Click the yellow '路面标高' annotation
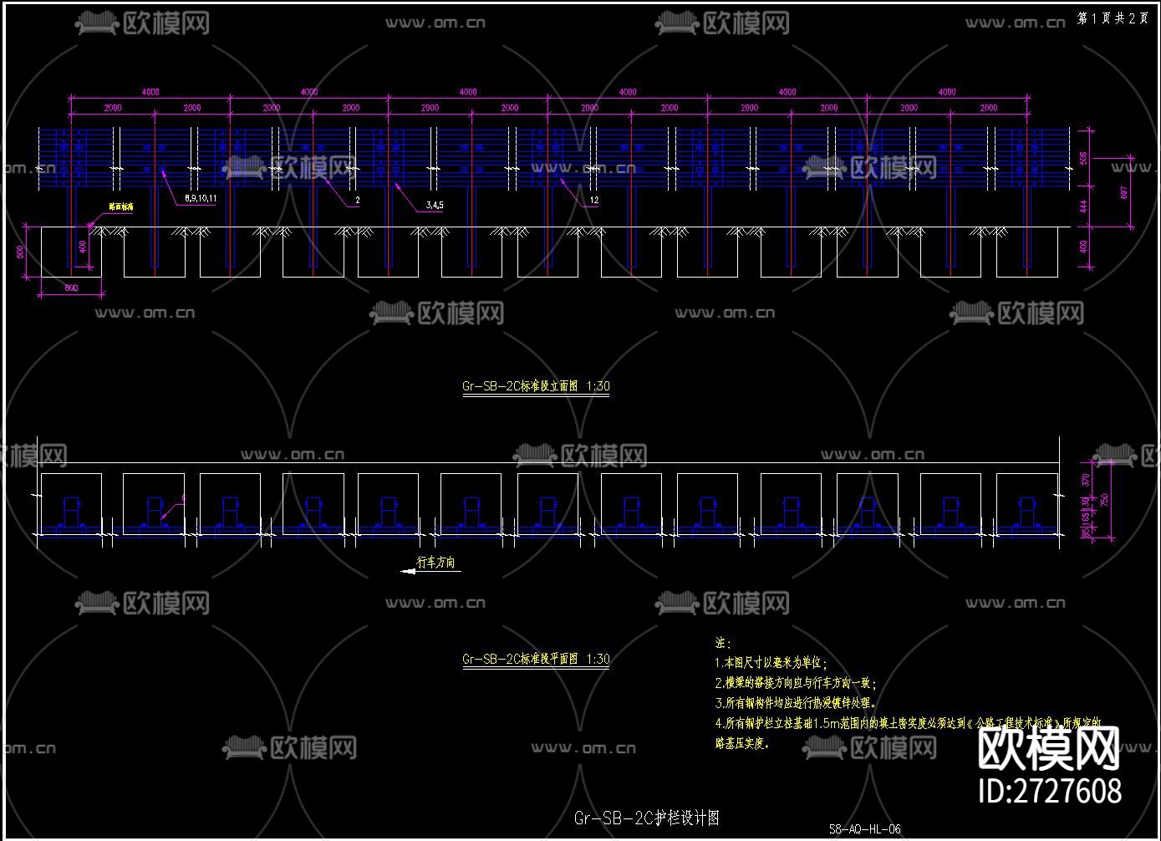This screenshot has height=841, width=1161. pos(120,206)
